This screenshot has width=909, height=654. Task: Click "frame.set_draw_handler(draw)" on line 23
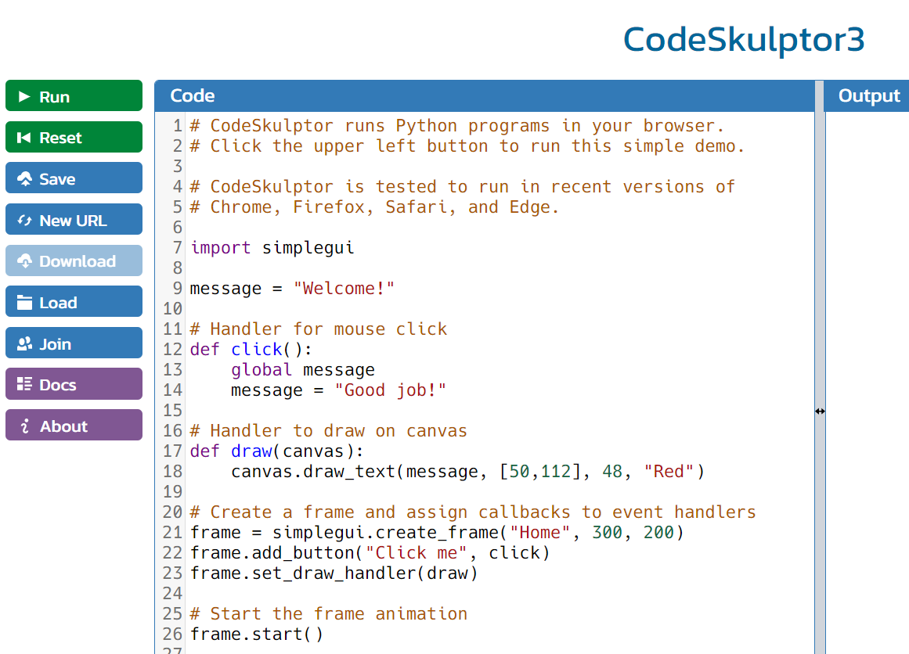334,573
